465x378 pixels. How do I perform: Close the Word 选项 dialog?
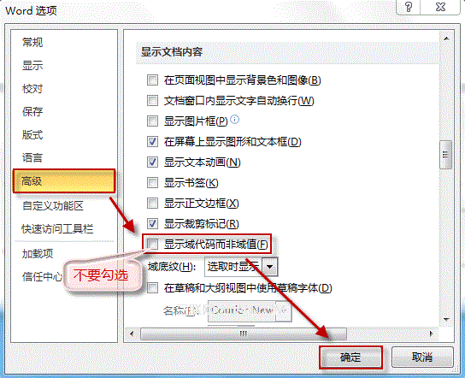pos(441,7)
